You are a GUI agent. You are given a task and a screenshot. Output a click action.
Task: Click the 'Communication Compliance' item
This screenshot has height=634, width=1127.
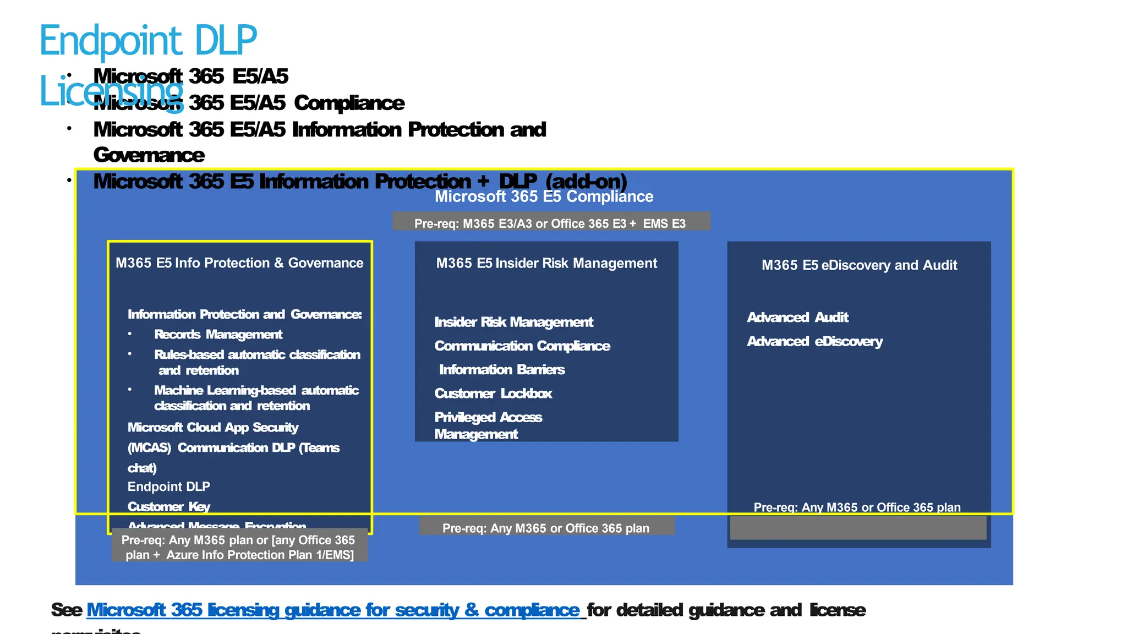point(522,346)
